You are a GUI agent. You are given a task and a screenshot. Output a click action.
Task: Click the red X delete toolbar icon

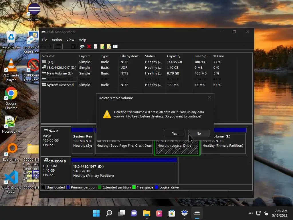coord(89,46)
